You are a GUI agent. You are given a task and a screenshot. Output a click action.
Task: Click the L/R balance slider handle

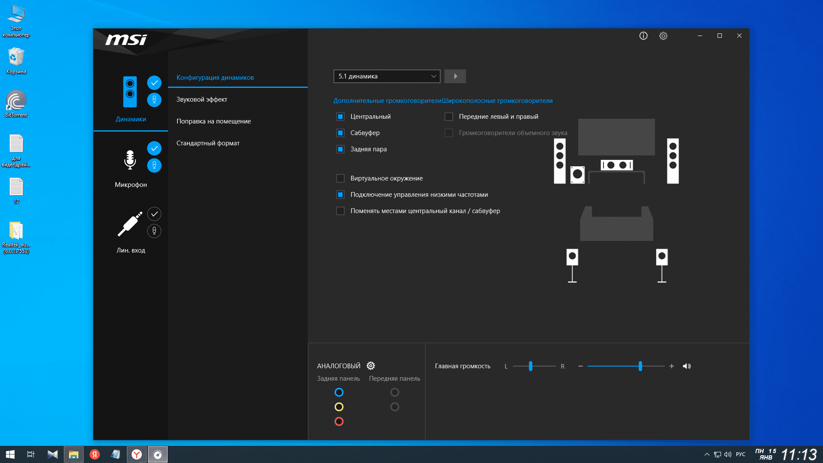pyautogui.click(x=531, y=366)
